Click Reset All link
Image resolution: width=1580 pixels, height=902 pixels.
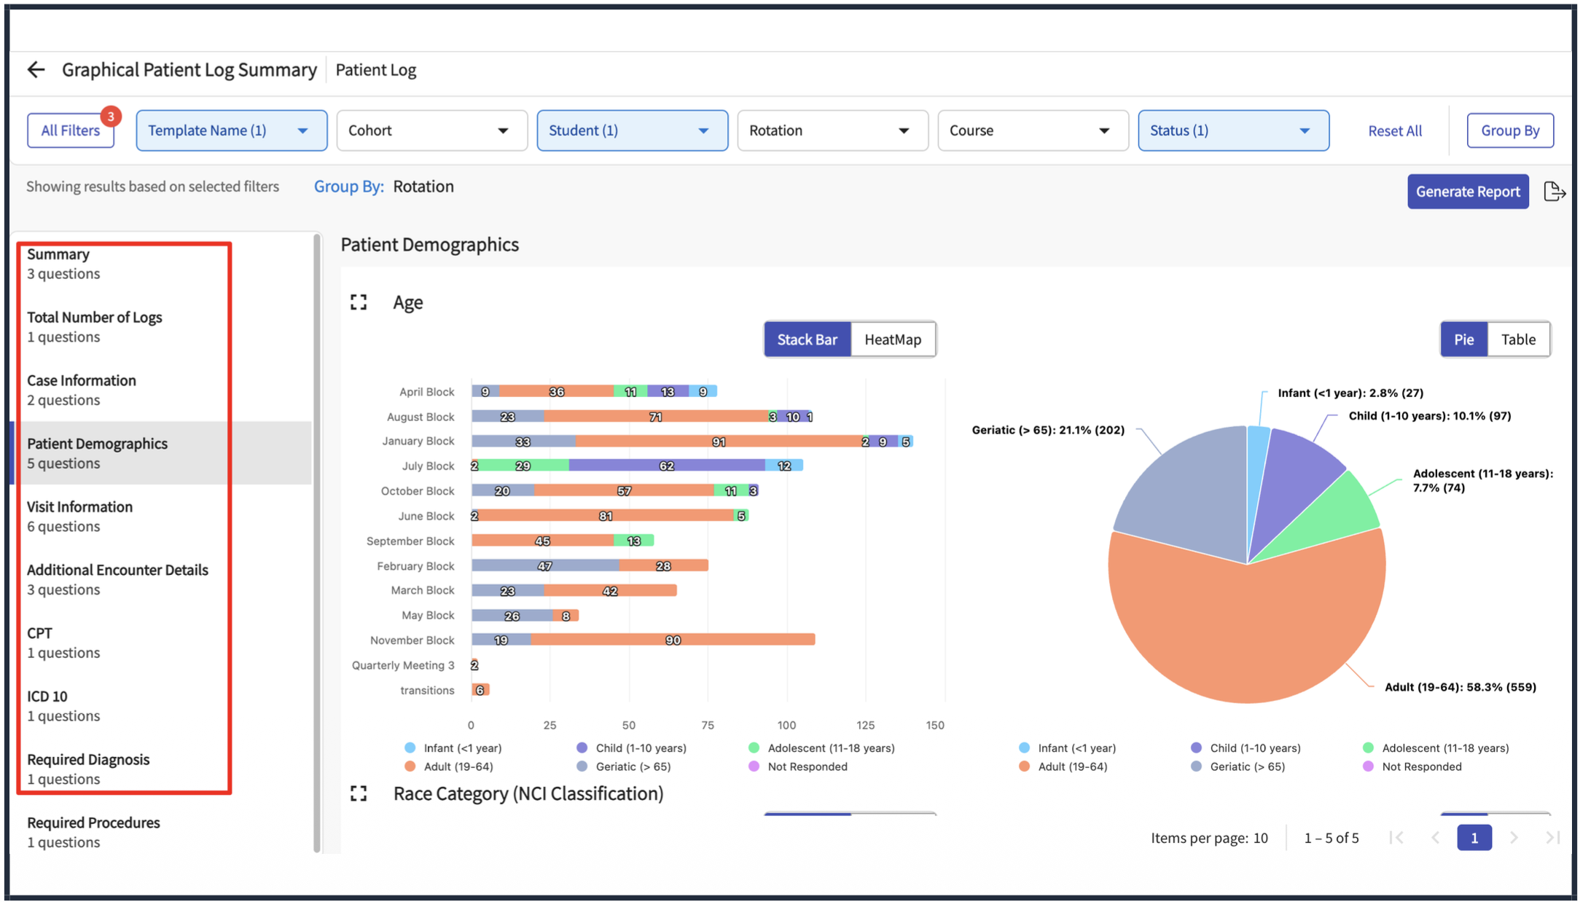point(1395,131)
